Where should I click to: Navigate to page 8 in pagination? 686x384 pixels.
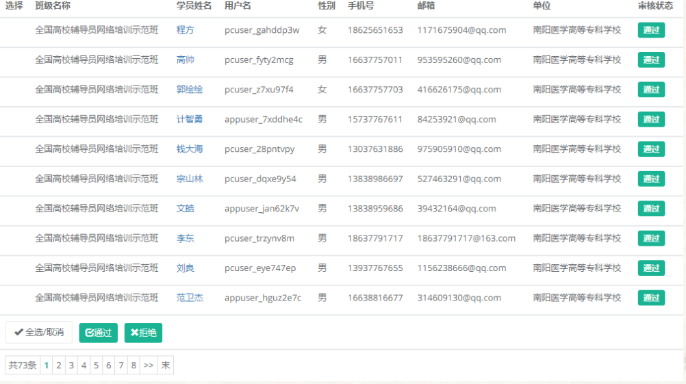134,366
